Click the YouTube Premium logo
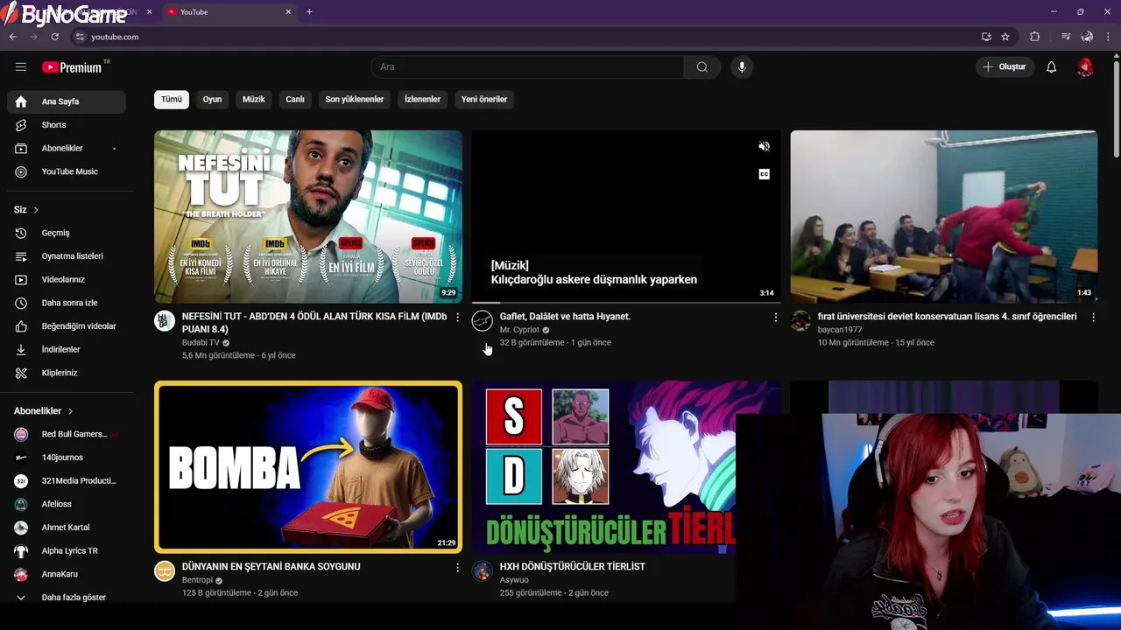 pyautogui.click(x=73, y=67)
